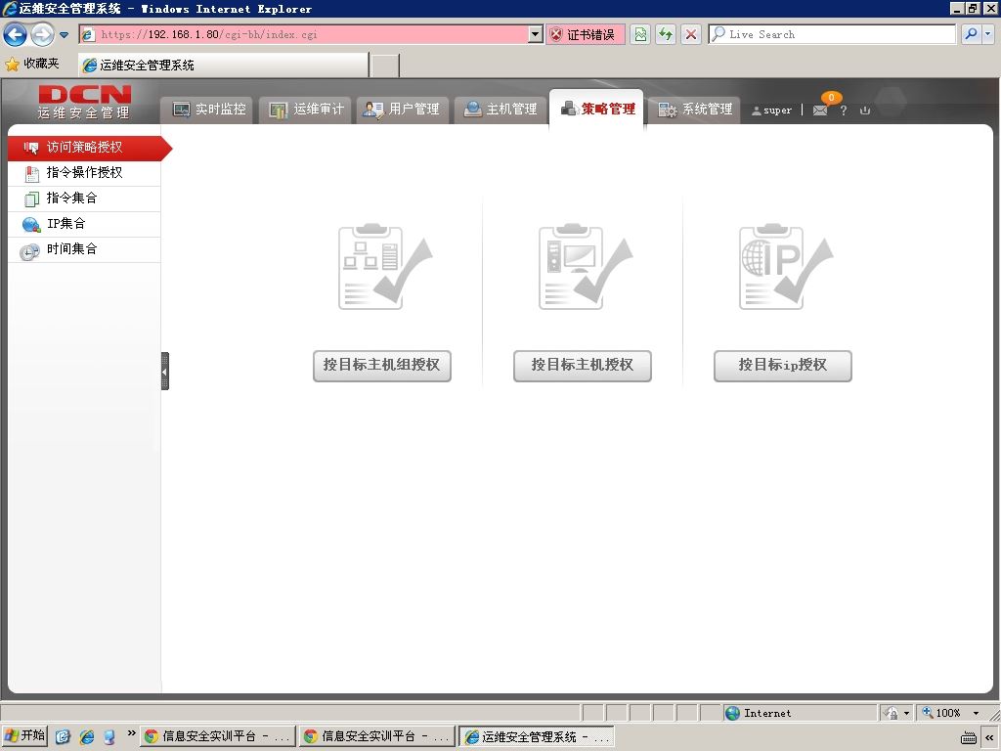
Task: Switch to the 系统管理 tab
Action: point(695,110)
